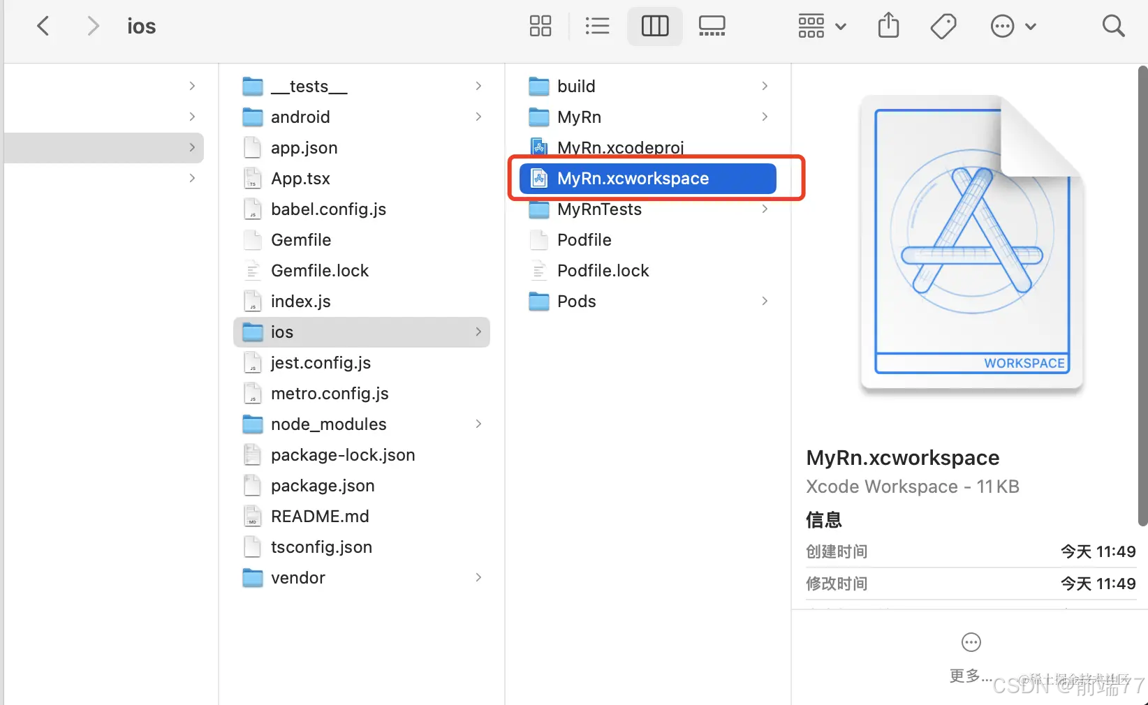Viewport: 1148px width, 705px height.
Task: Select the Pods folder icon
Action: [539, 302]
